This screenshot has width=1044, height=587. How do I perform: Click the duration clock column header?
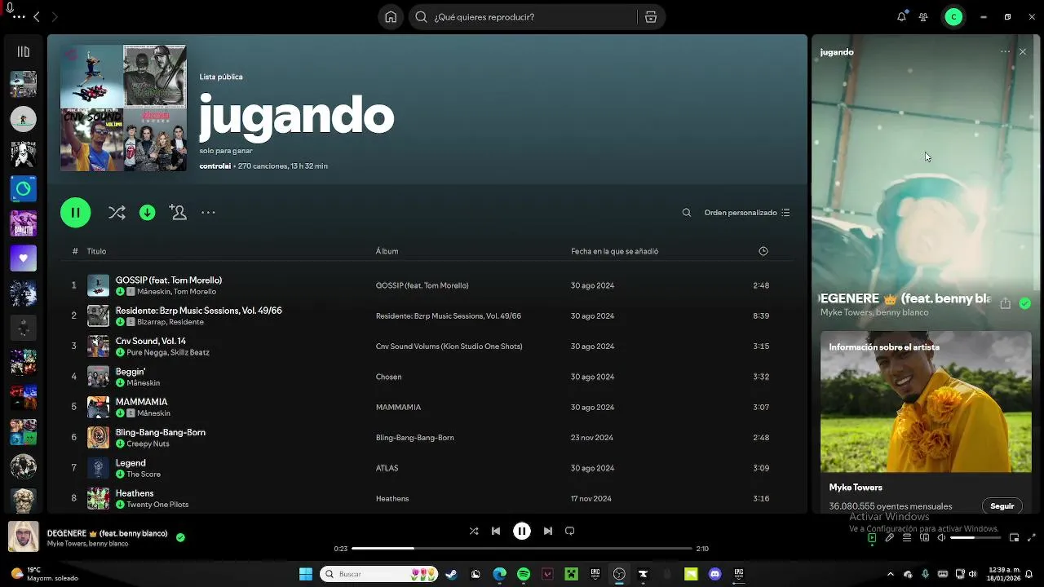point(763,251)
